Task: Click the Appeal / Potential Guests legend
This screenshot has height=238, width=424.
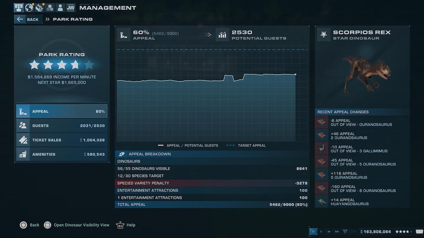Action: [x=188, y=145]
